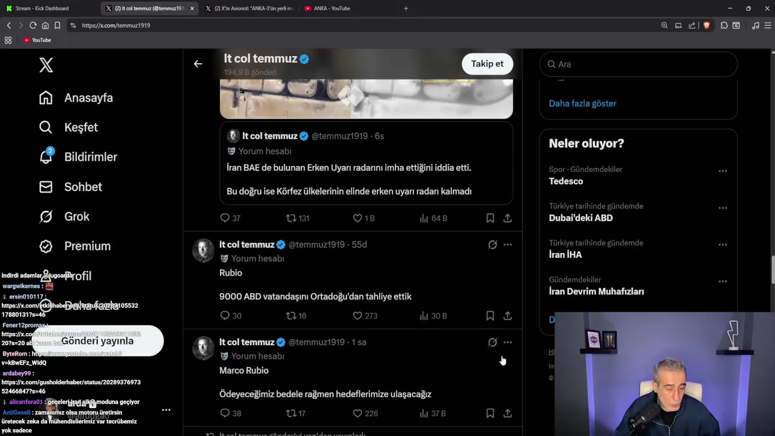Open a new browser tab

point(406,8)
